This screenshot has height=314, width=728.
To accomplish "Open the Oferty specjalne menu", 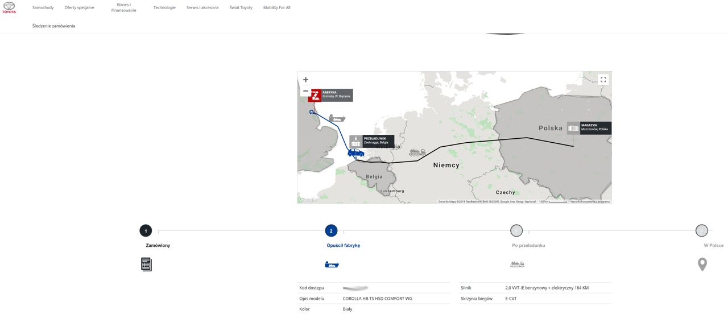I will tap(80, 7).
